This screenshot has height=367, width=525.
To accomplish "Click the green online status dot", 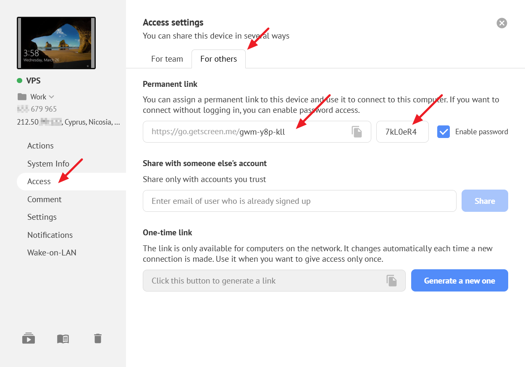I will (x=19, y=81).
